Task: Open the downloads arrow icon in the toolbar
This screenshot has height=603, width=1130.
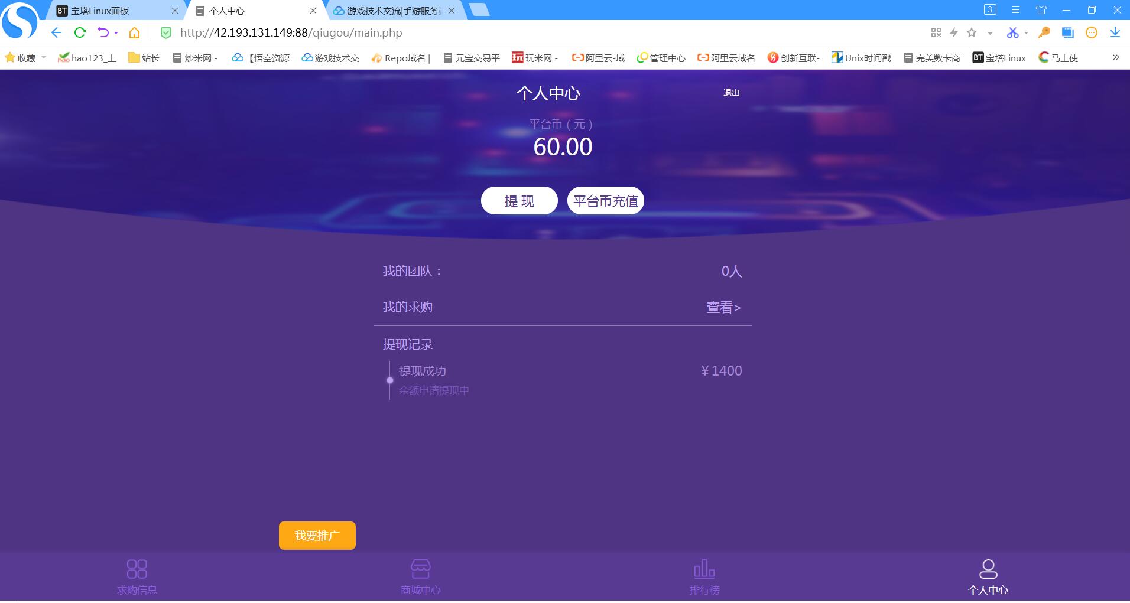Action: click(x=1115, y=32)
